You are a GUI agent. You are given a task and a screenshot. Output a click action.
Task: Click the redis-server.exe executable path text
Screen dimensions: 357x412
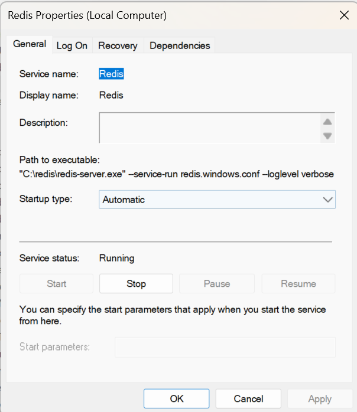point(177,174)
